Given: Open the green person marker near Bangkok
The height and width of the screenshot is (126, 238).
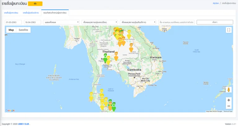Looking at the screenshot, I should coord(105,58).
